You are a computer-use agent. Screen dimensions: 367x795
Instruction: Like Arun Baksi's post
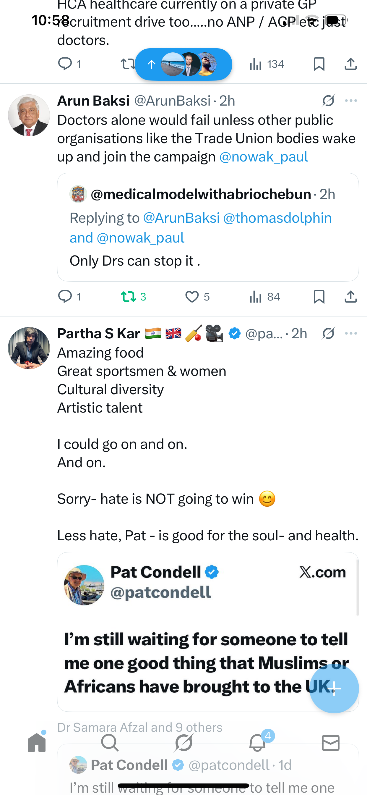192,297
